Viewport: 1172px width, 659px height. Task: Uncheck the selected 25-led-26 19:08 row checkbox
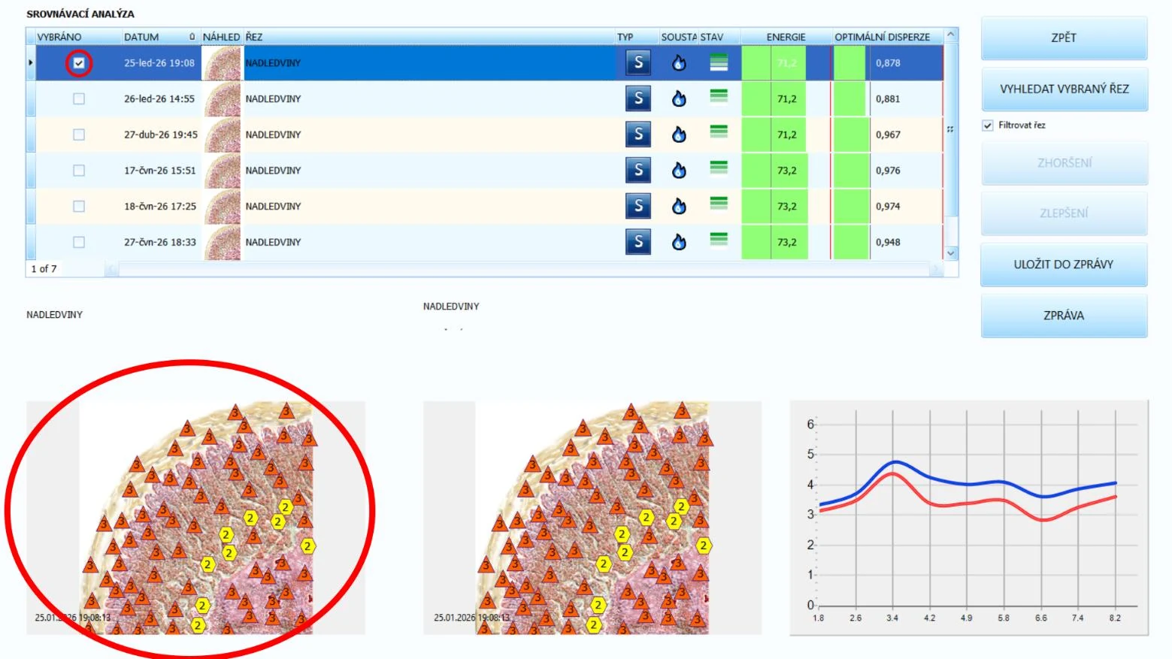click(79, 63)
